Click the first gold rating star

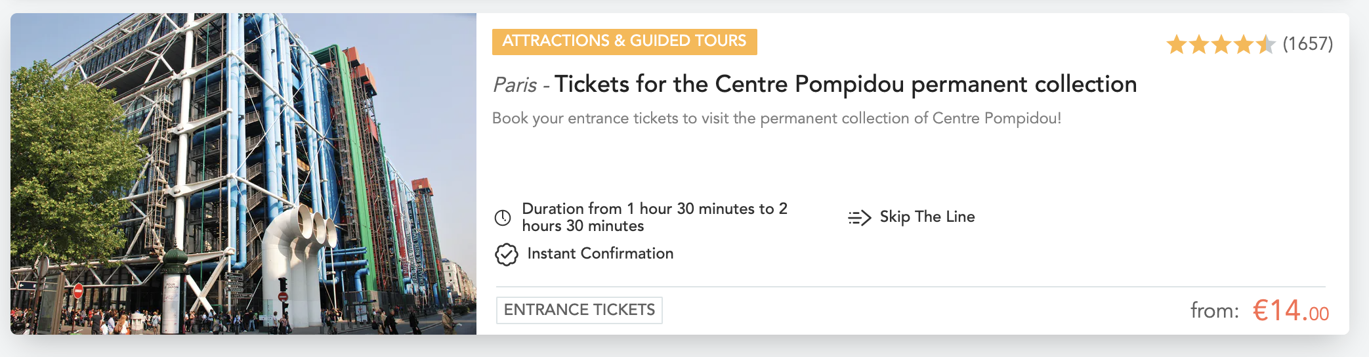coord(1177,45)
